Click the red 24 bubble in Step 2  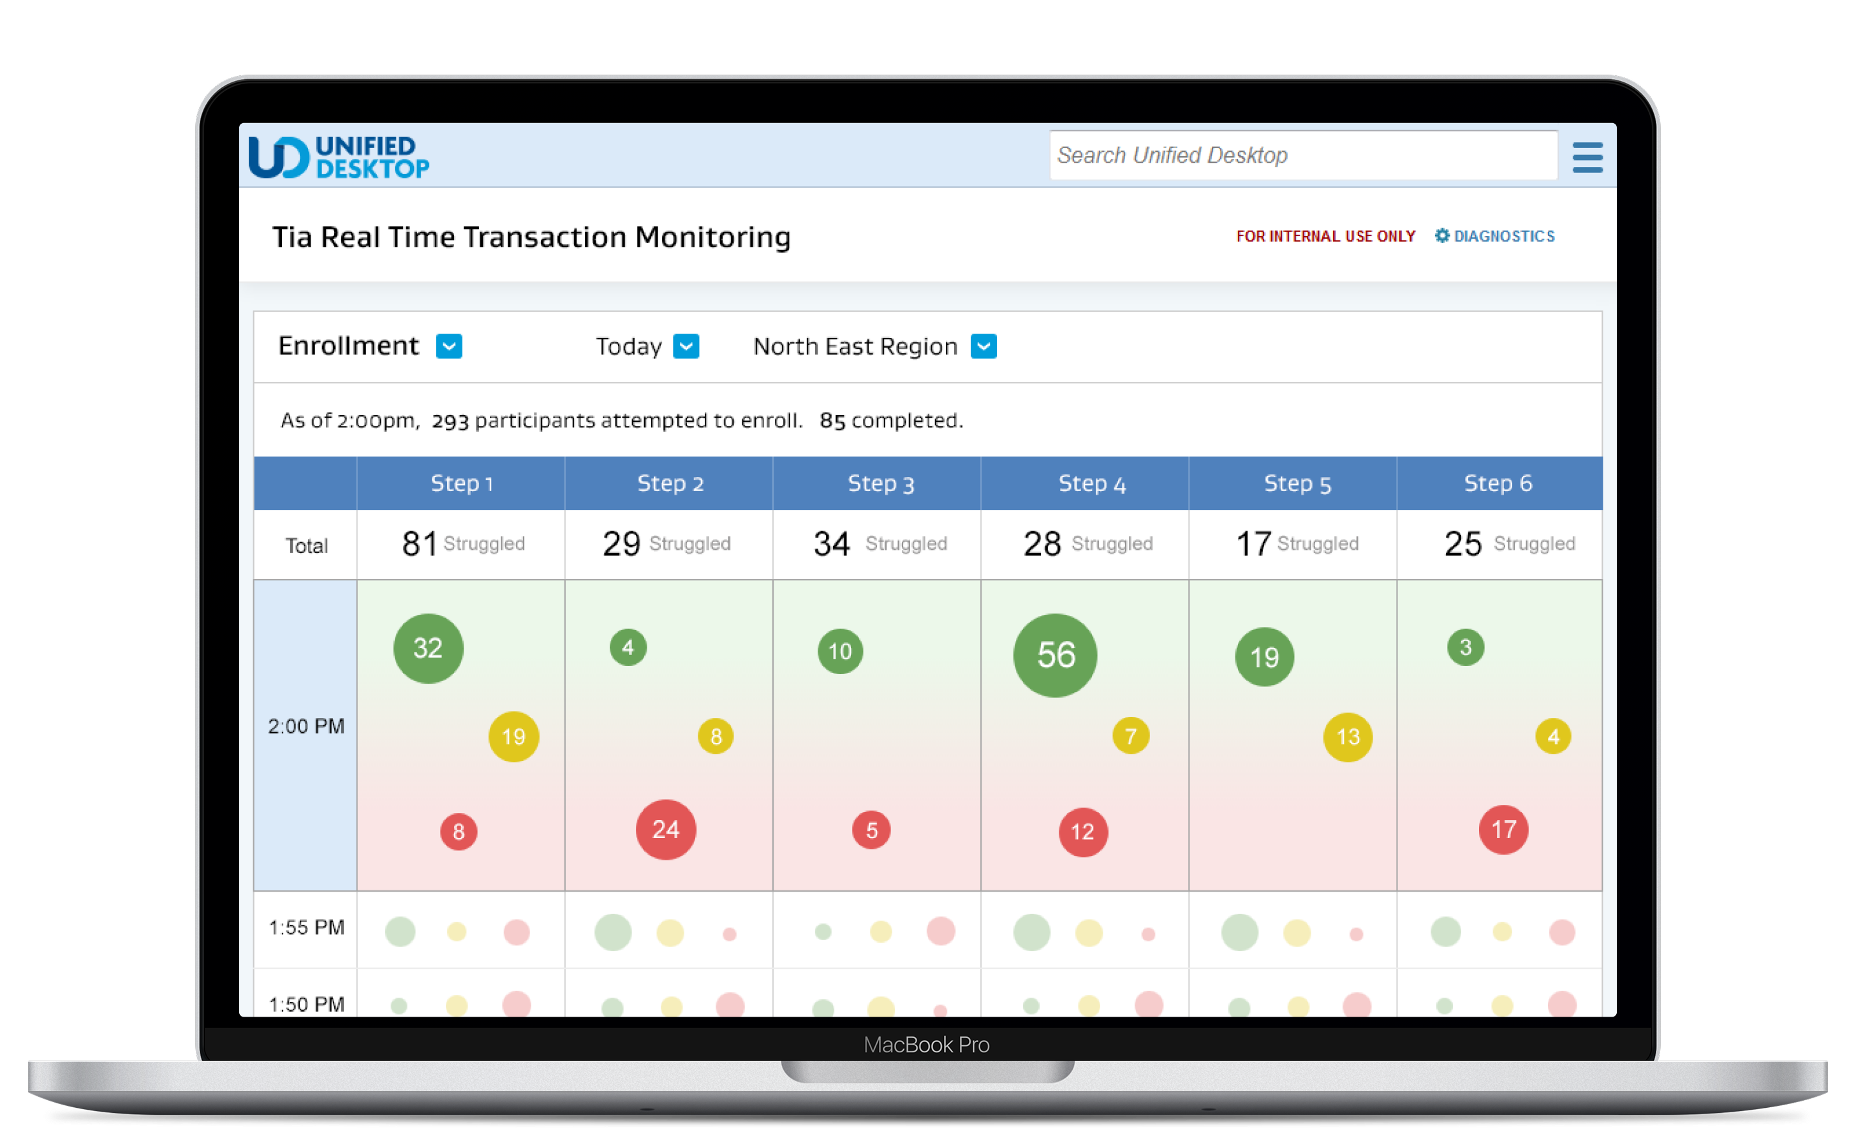(x=666, y=829)
